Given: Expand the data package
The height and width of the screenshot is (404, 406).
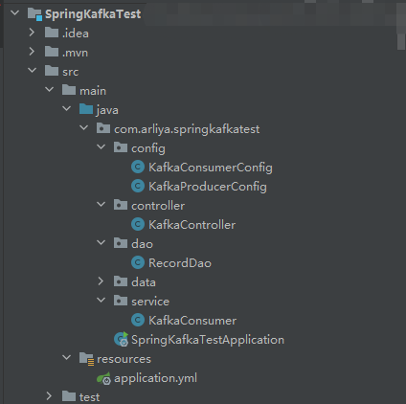Looking at the screenshot, I should tap(101, 281).
